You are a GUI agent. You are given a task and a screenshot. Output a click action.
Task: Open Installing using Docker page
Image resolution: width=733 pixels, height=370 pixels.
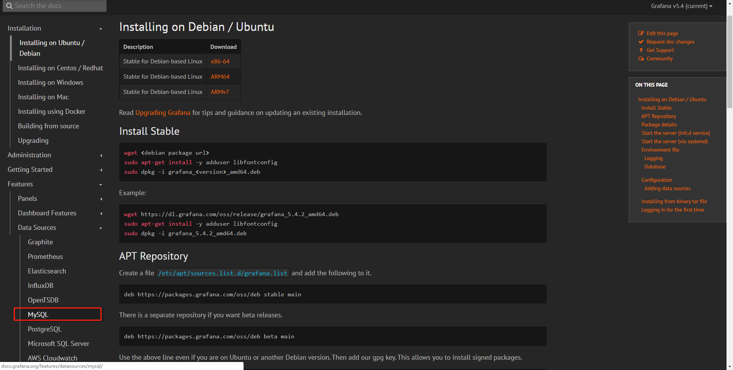coord(52,111)
